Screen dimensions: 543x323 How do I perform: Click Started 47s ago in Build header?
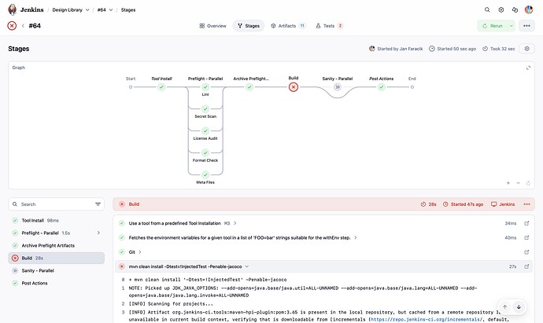point(463,204)
